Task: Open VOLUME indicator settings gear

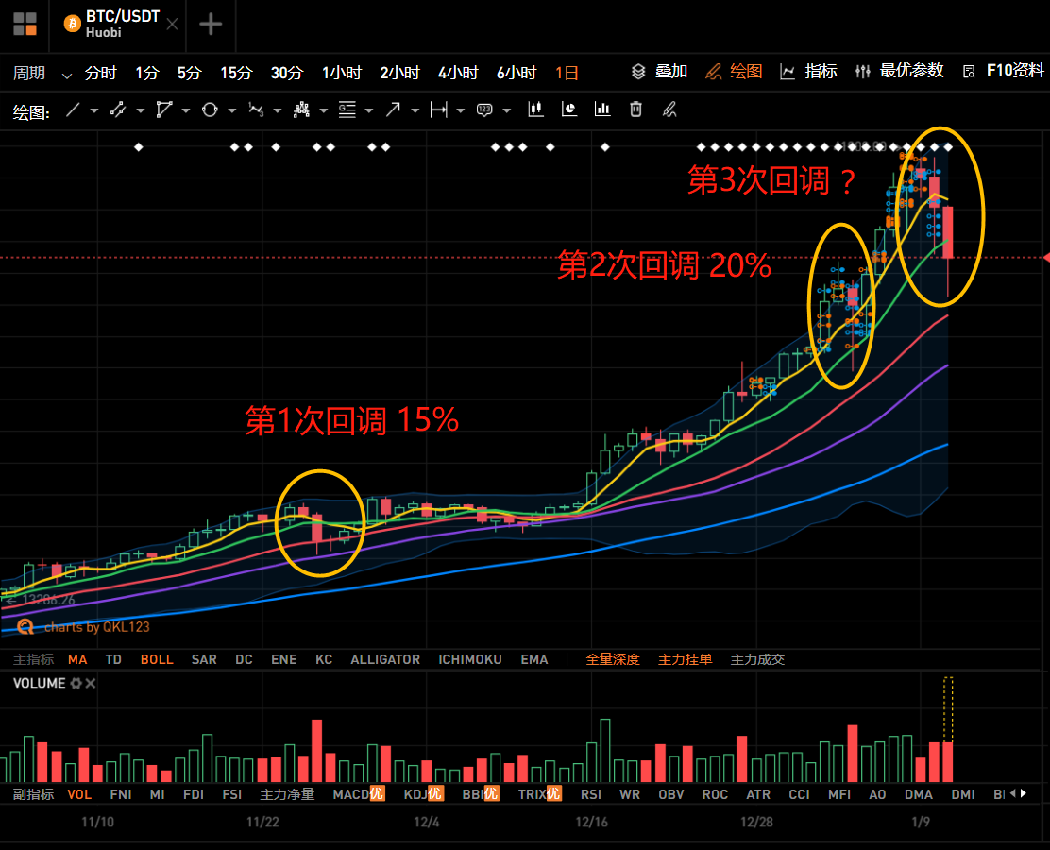Action: (x=76, y=683)
